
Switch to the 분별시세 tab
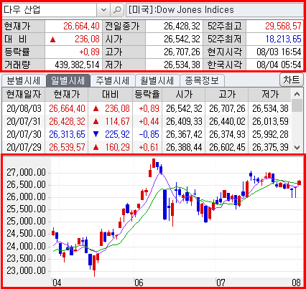pos(24,80)
